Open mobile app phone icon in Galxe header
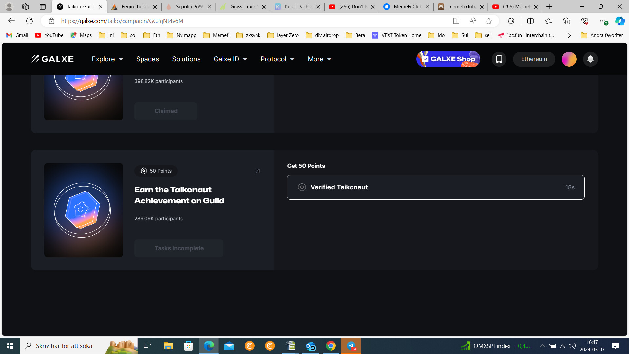629x354 pixels. [x=499, y=59]
